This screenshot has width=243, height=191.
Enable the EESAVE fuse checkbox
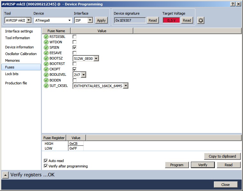click(x=74, y=53)
